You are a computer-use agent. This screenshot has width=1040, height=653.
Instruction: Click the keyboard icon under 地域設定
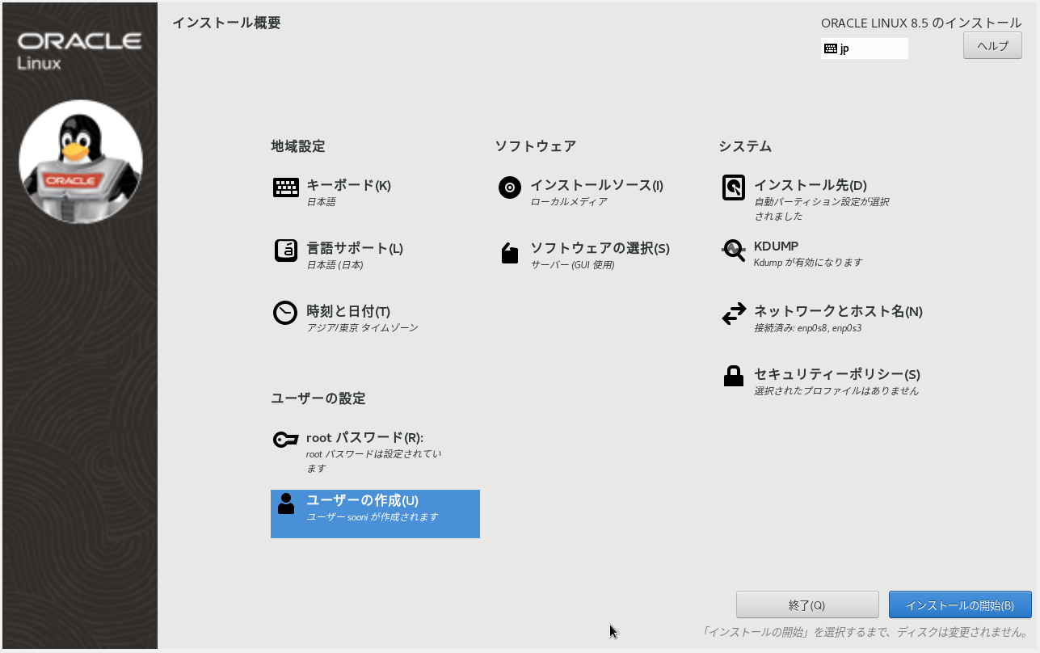tap(285, 187)
